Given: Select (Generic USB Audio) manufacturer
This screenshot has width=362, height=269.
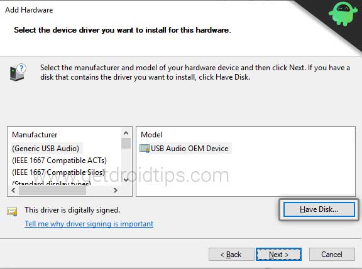Looking at the screenshot, I should (x=46, y=149).
